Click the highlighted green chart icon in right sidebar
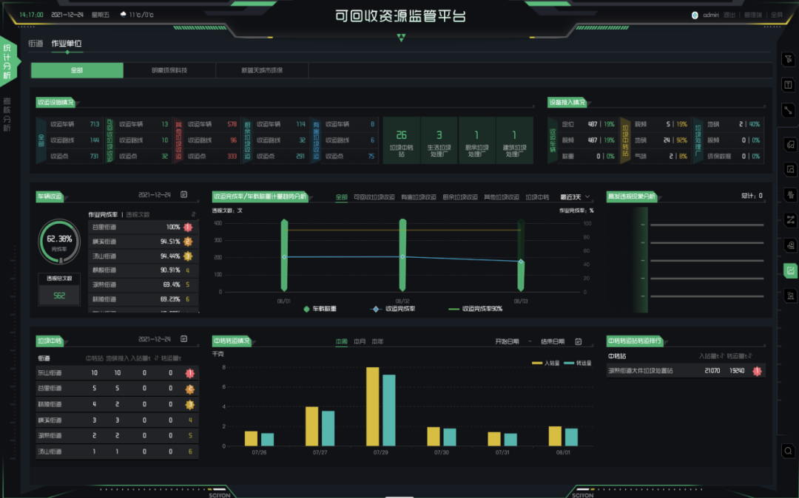Viewport: 799px width, 498px height. click(790, 270)
